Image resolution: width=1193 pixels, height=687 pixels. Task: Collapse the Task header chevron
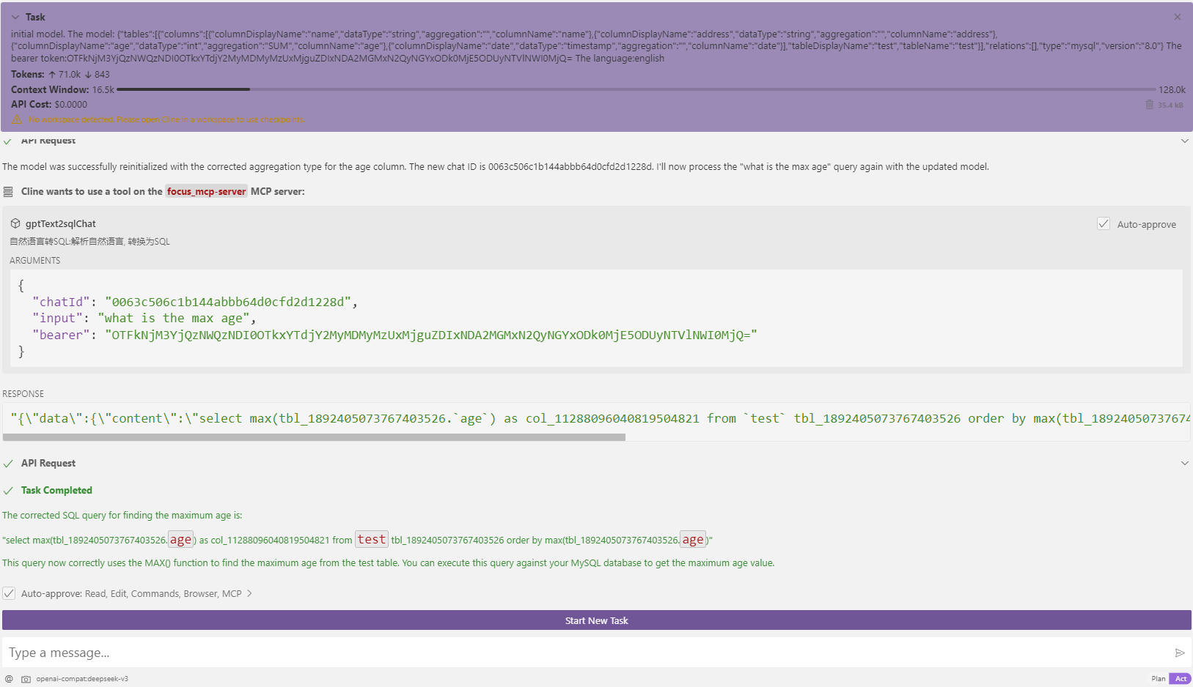pyautogui.click(x=15, y=17)
